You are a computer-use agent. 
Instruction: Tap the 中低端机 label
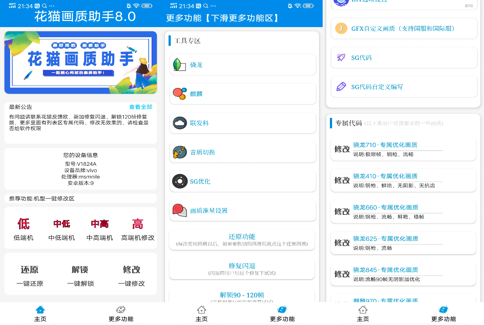point(62,238)
